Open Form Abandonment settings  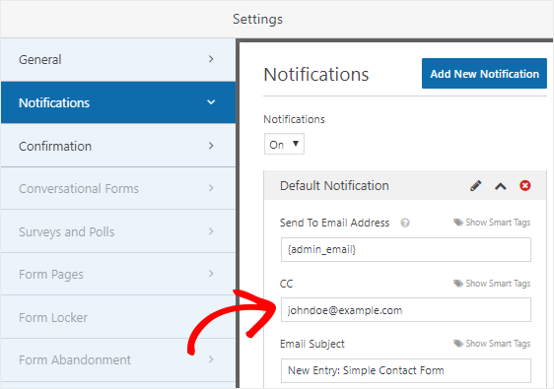(118, 359)
